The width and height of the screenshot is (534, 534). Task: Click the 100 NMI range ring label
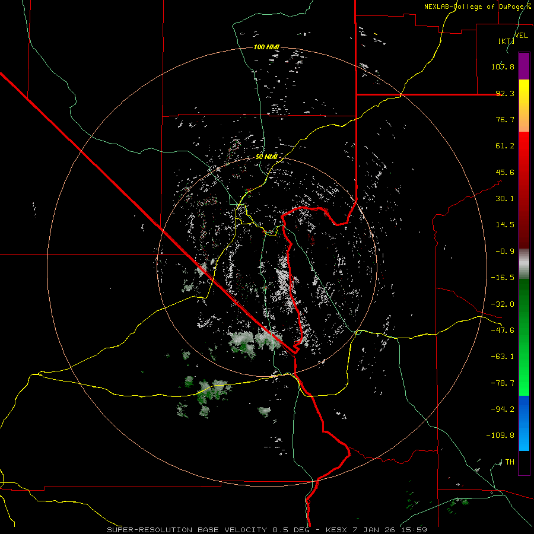pyautogui.click(x=266, y=47)
